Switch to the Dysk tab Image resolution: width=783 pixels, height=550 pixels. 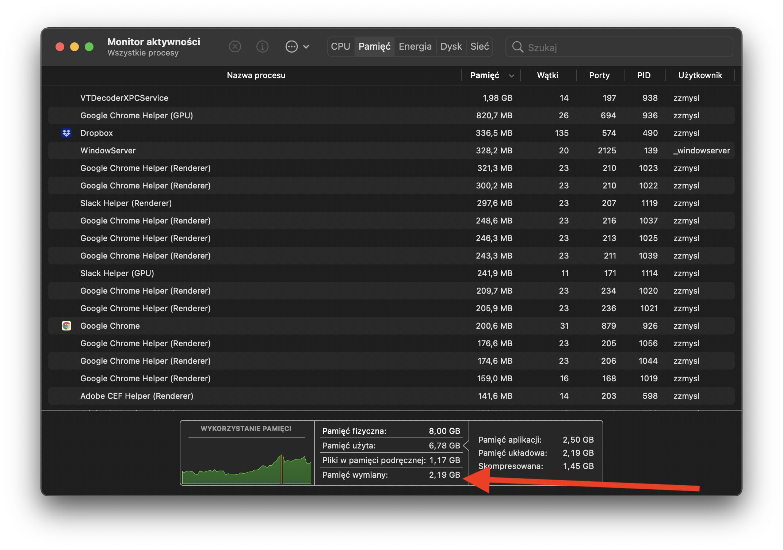[x=451, y=46]
